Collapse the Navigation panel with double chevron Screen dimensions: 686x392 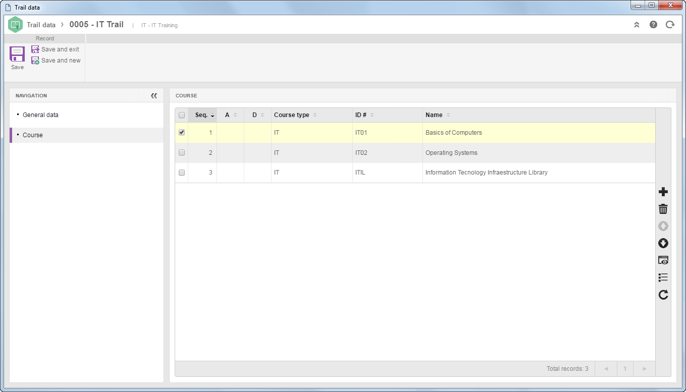[x=154, y=95]
